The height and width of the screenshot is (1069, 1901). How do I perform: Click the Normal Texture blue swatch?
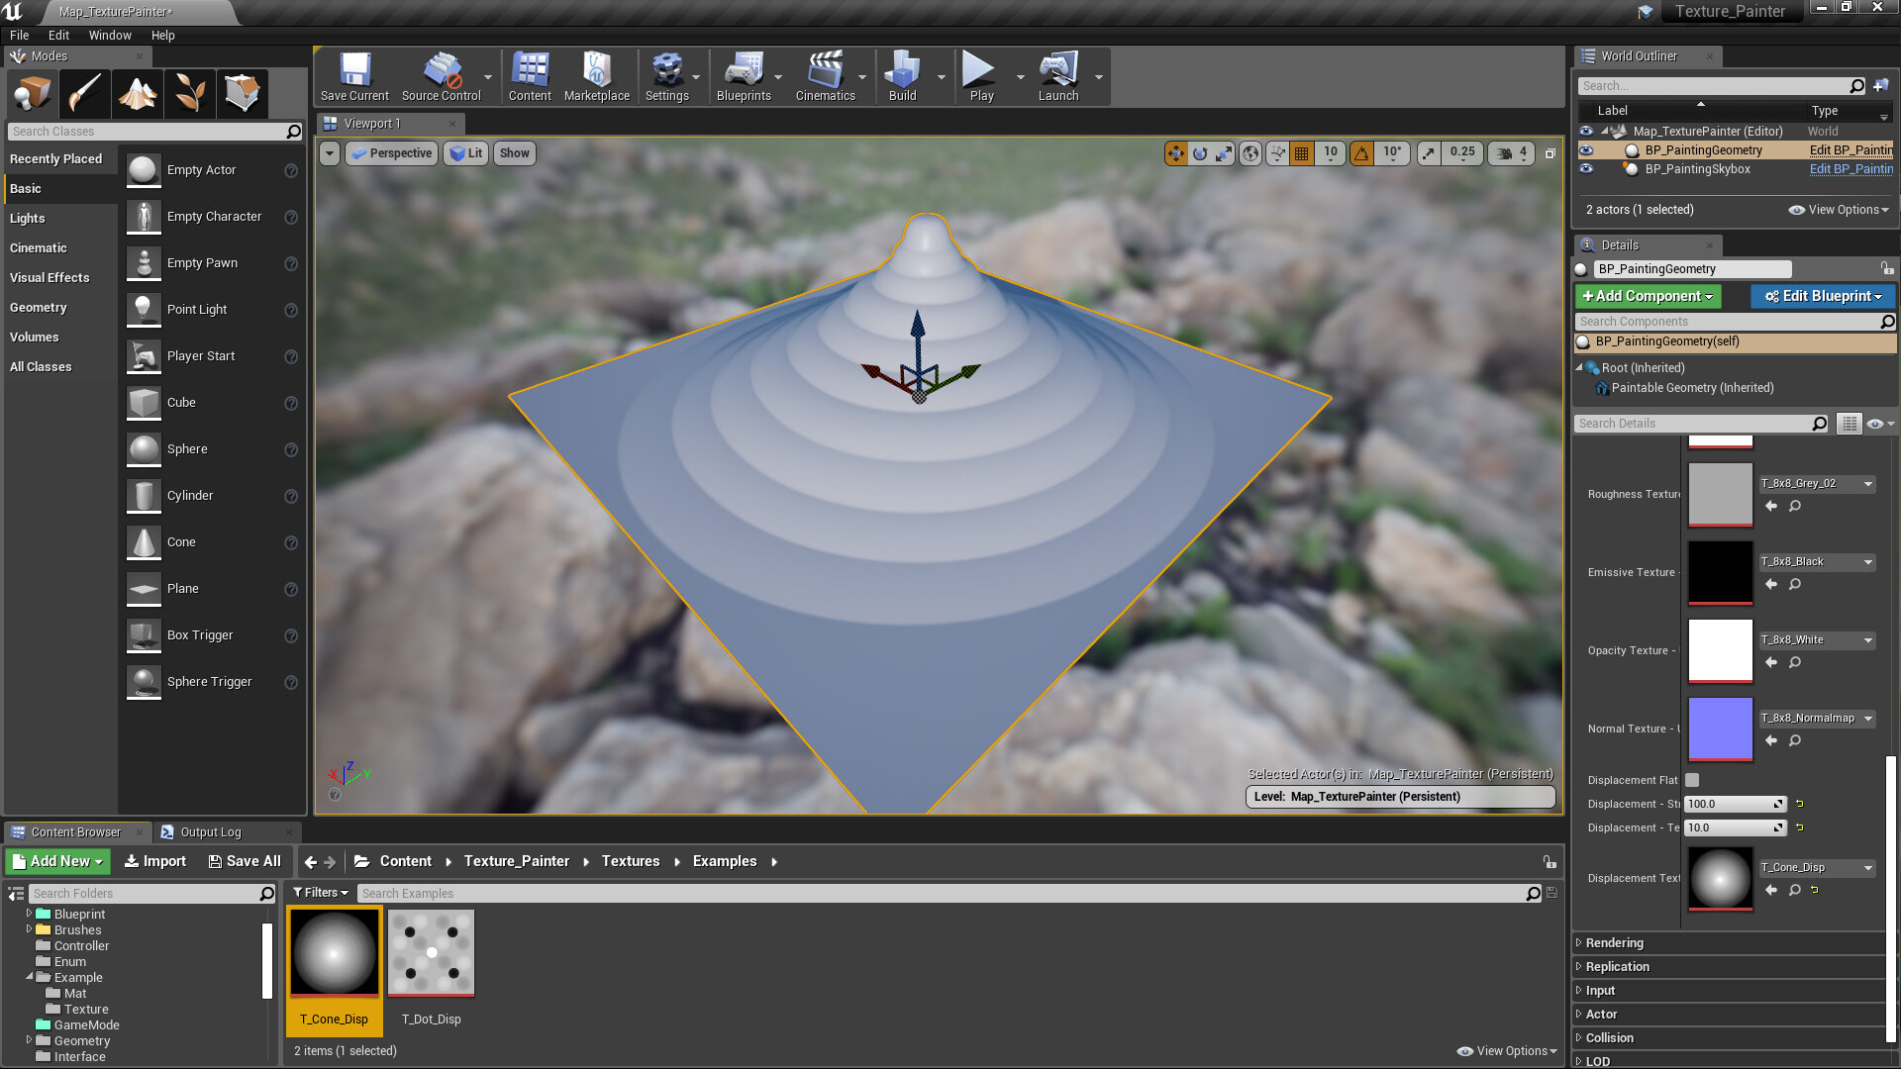pos(1720,729)
